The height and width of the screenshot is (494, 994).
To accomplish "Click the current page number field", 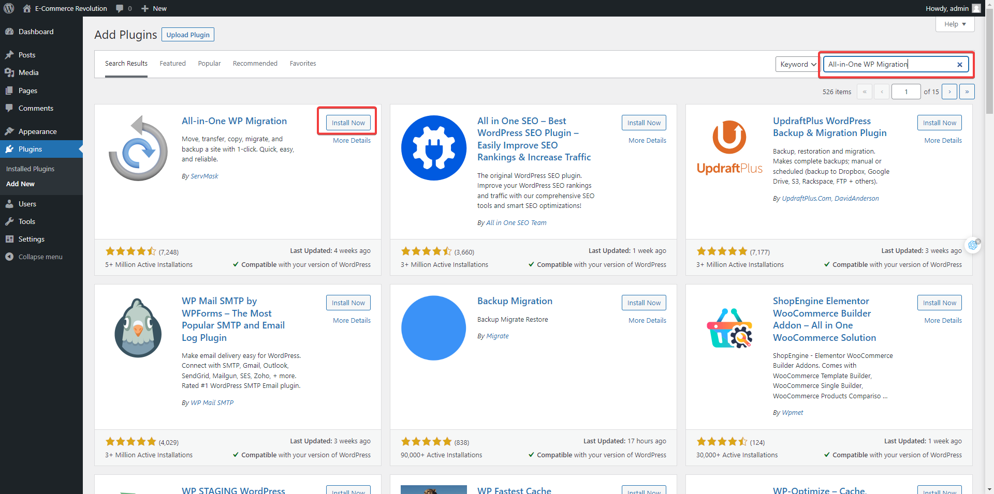I will coord(905,92).
